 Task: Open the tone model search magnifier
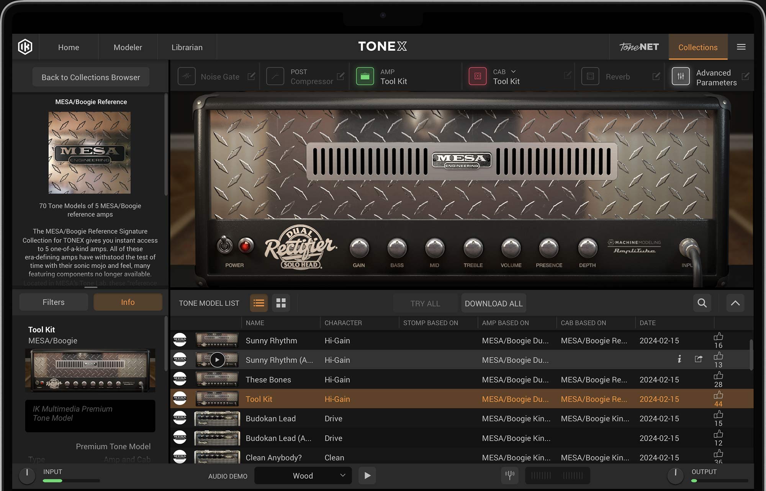coord(702,303)
